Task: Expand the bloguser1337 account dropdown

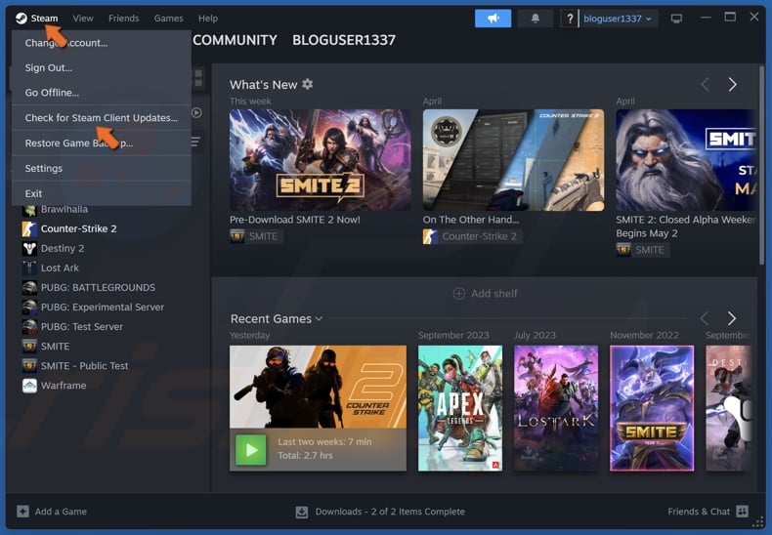Action: coord(618,19)
